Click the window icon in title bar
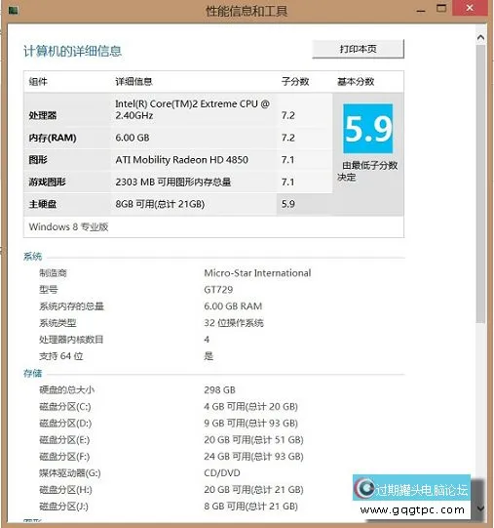This screenshot has height=528, width=494. tap(13, 11)
